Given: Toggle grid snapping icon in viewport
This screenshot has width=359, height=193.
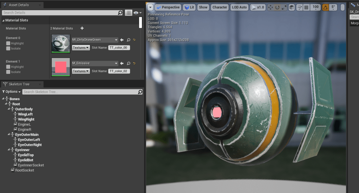Looking at the screenshot, I should click(306, 7).
